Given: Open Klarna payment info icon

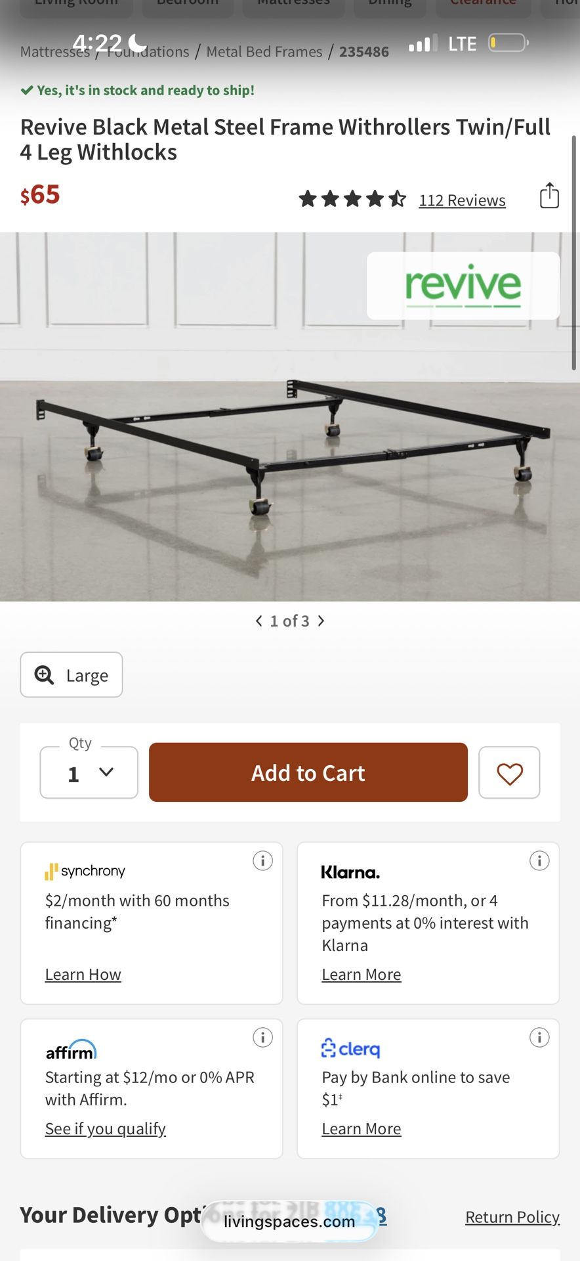Looking at the screenshot, I should point(539,860).
